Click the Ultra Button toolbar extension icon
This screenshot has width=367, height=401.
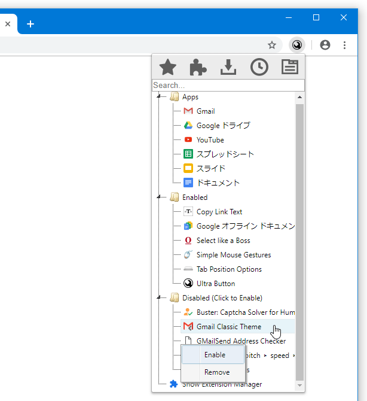297,45
